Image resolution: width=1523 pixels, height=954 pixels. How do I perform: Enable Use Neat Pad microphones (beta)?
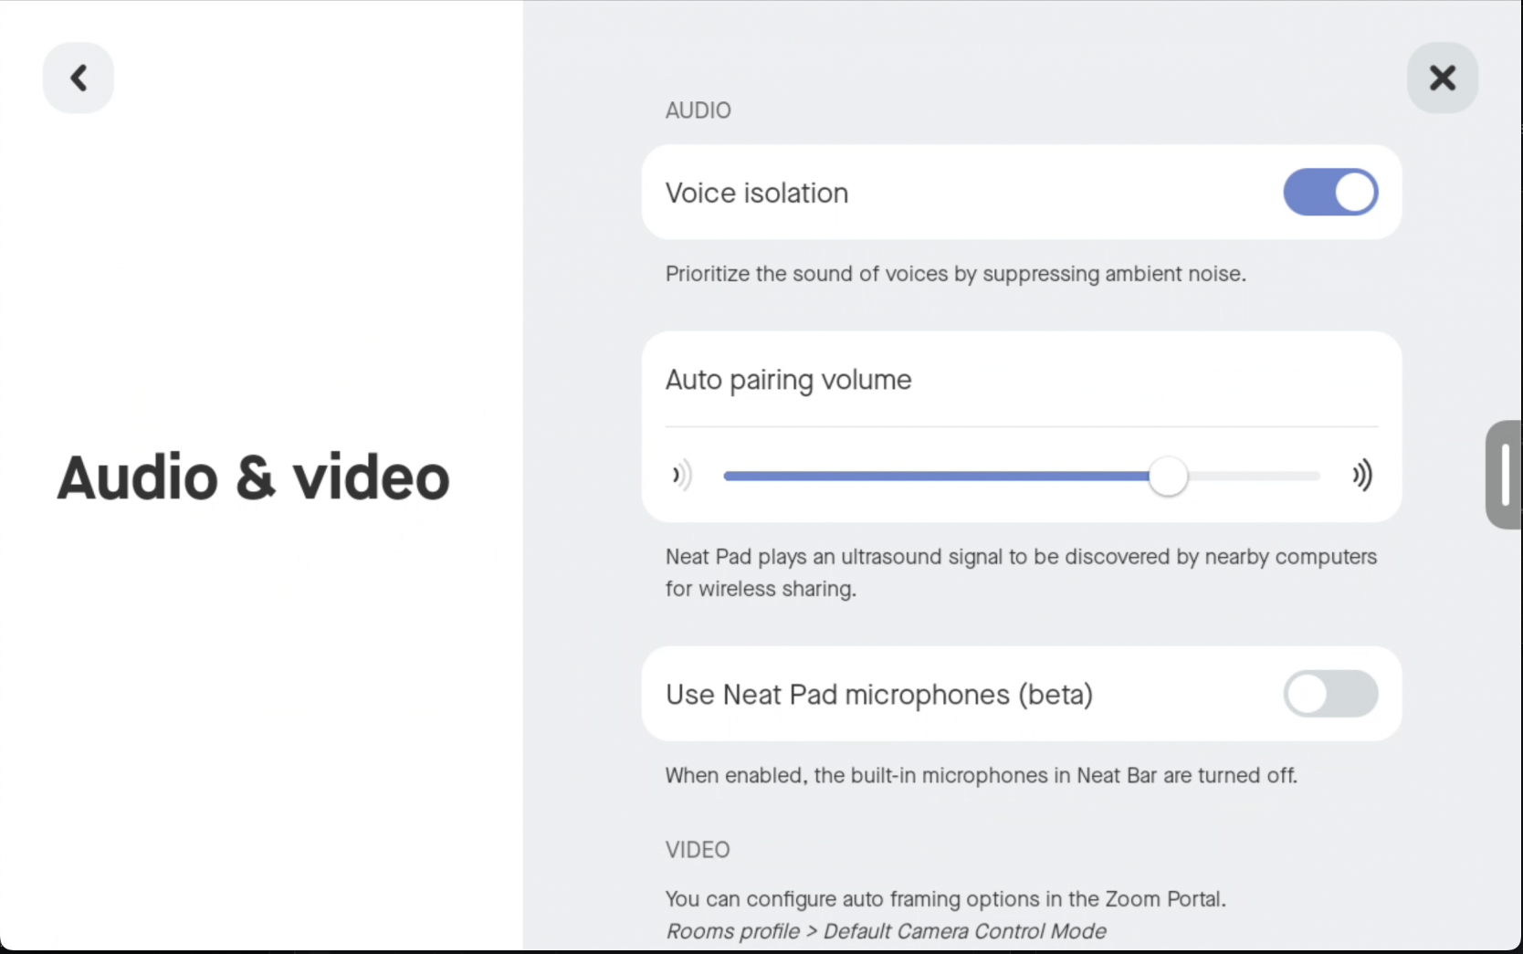pos(1329,694)
